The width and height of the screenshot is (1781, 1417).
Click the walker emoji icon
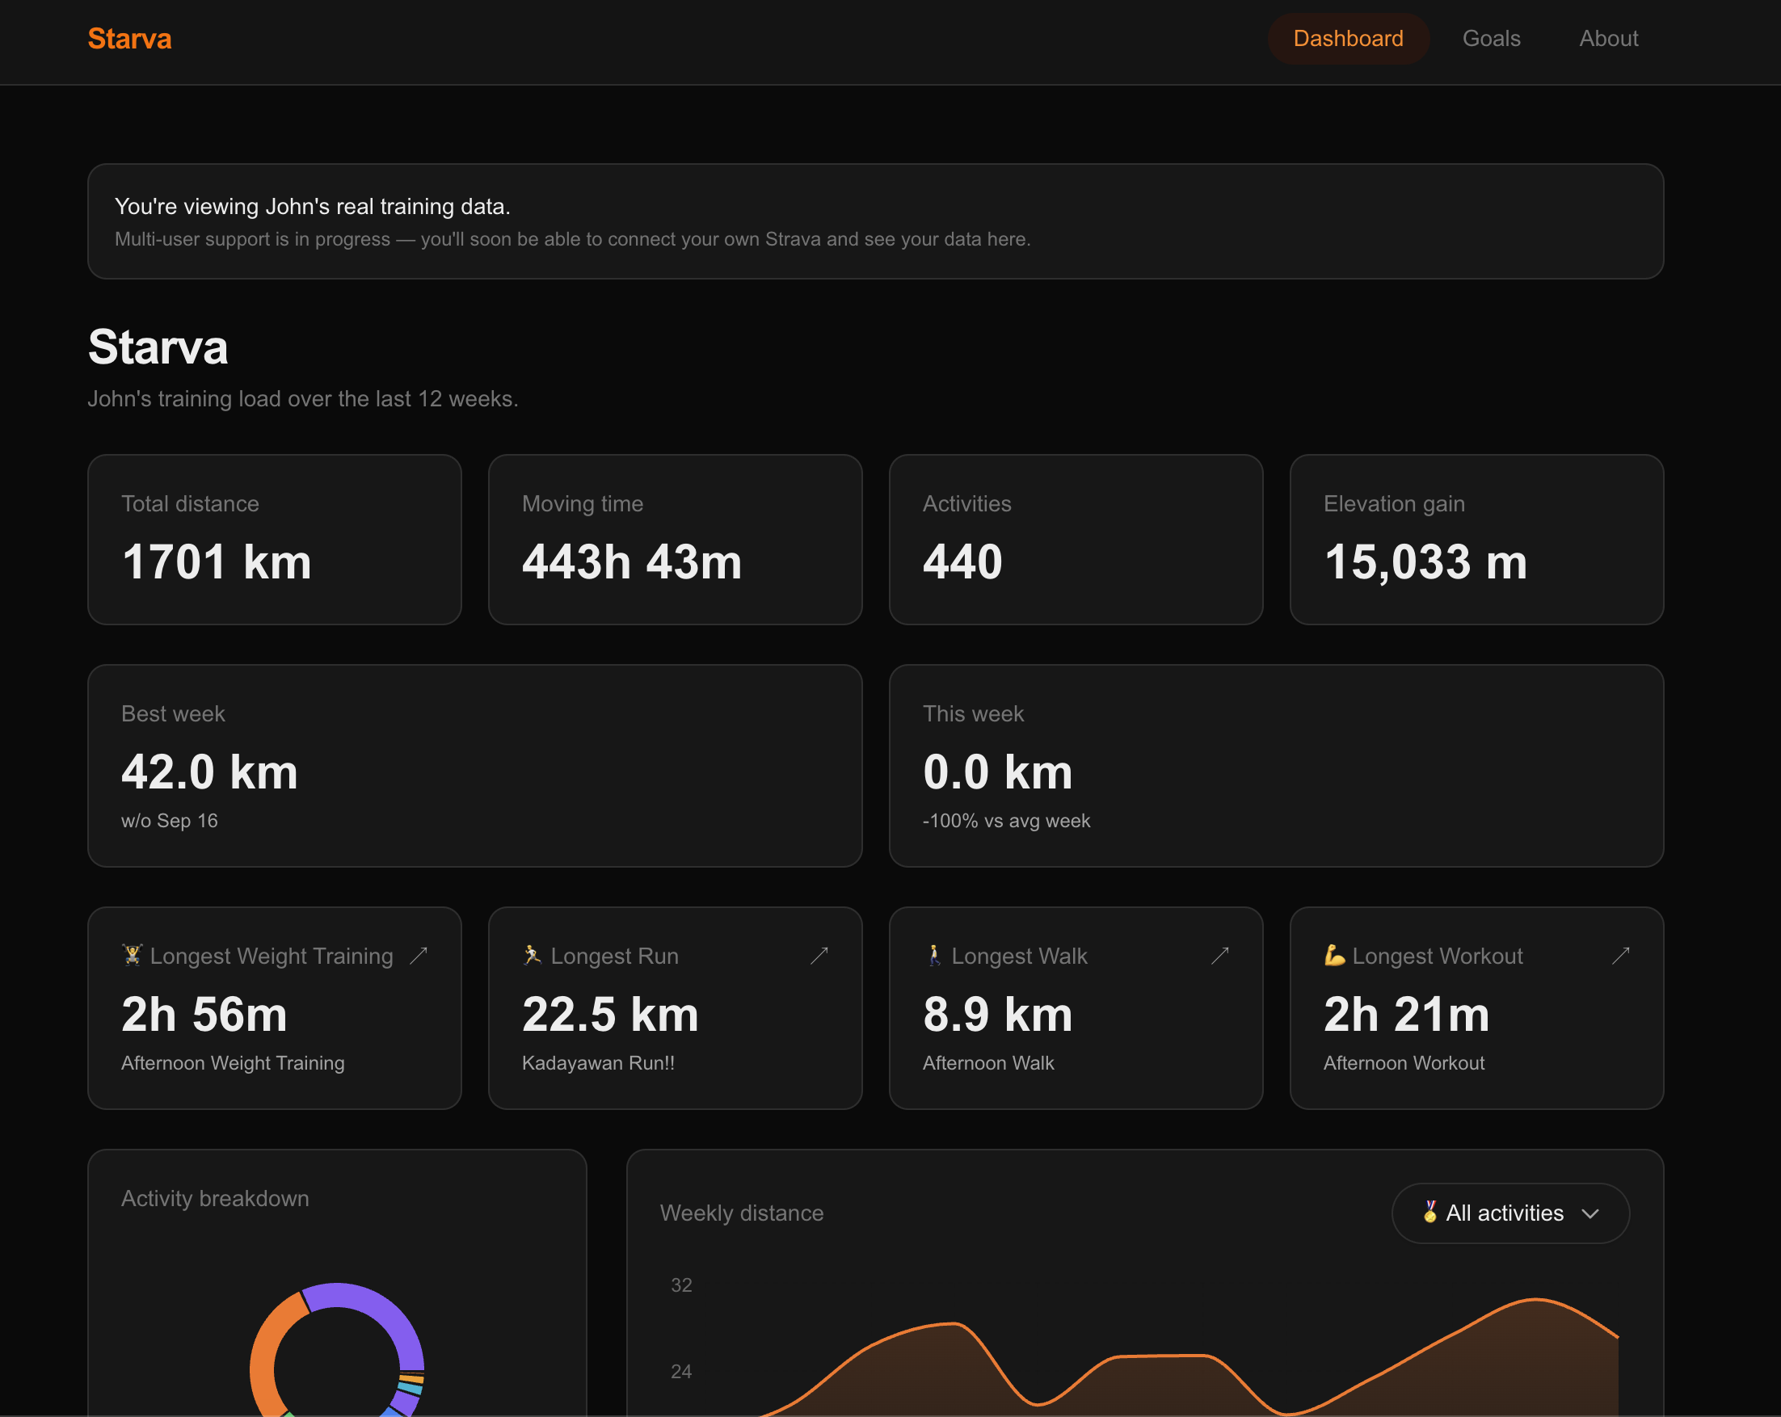click(x=933, y=956)
